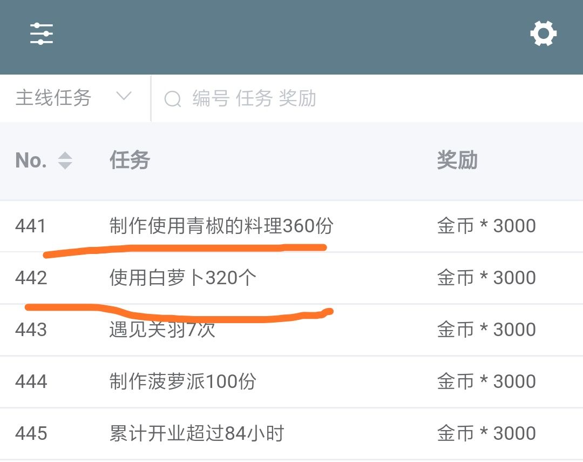Select task 累计开业超过84小时
Screen dimensions: 583x462
pyautogui.click(x=196, y=433)
